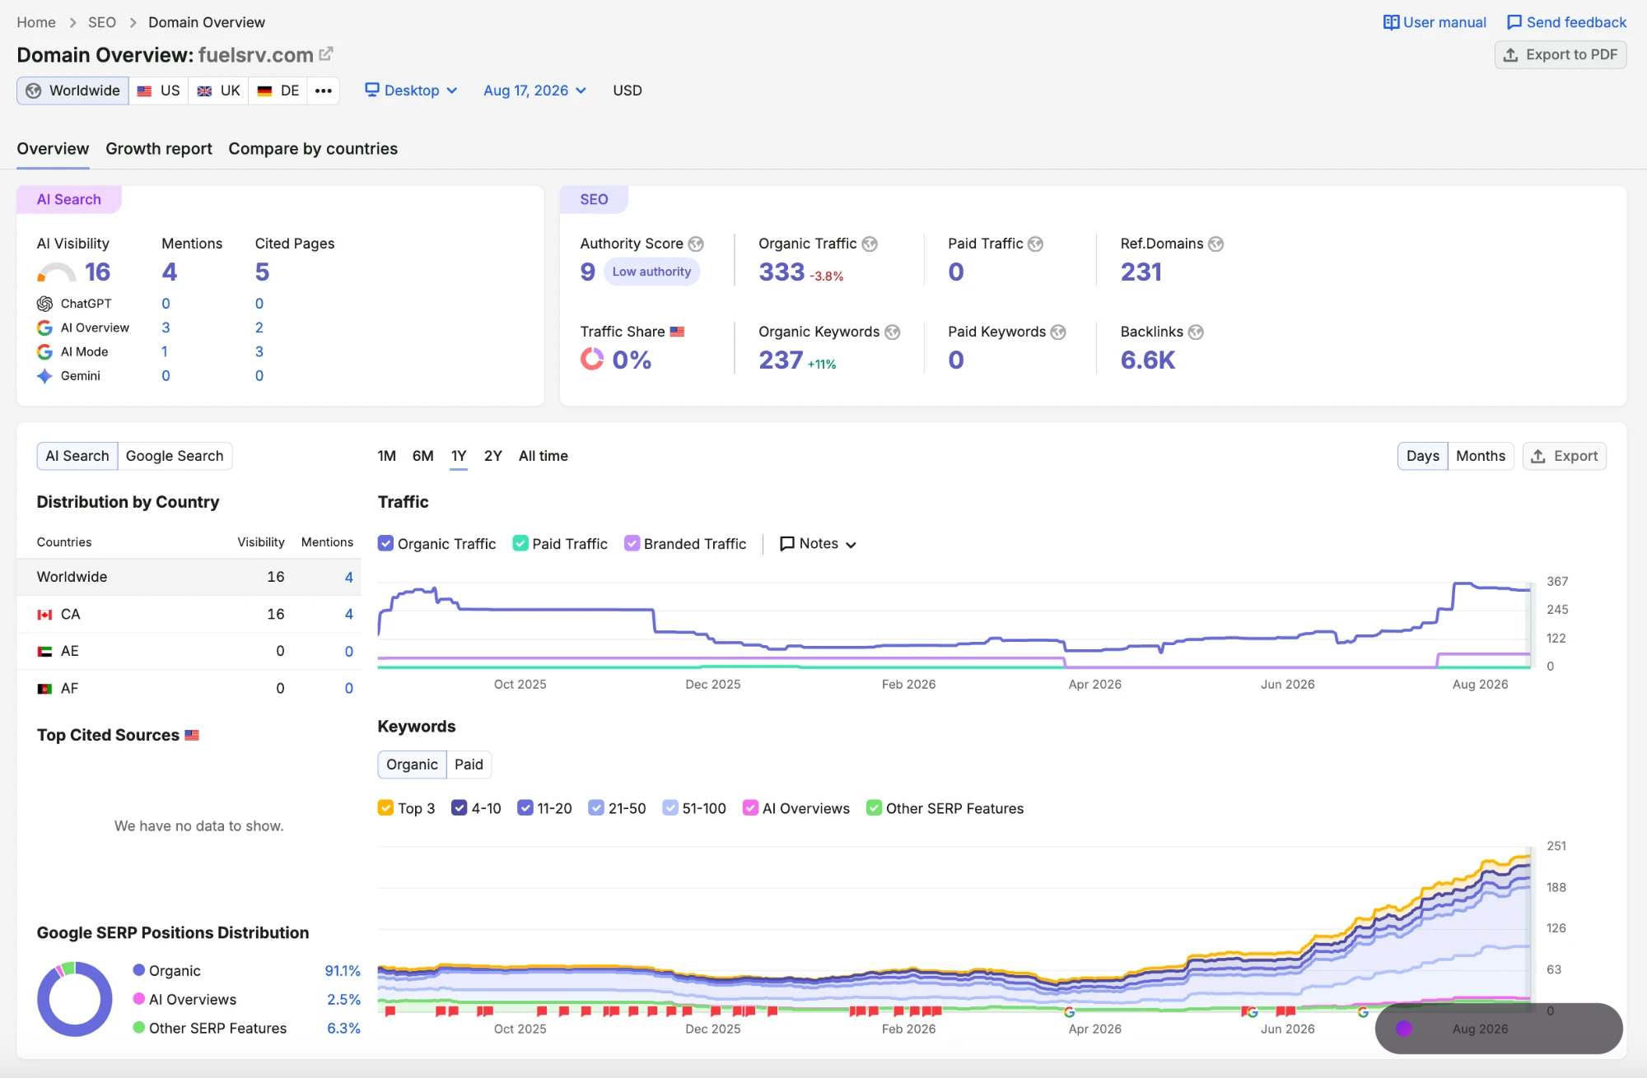Click globe icon next to Organic Keywords
Viewport: 1647px width, 1078px height.
[x=893, y=332]
